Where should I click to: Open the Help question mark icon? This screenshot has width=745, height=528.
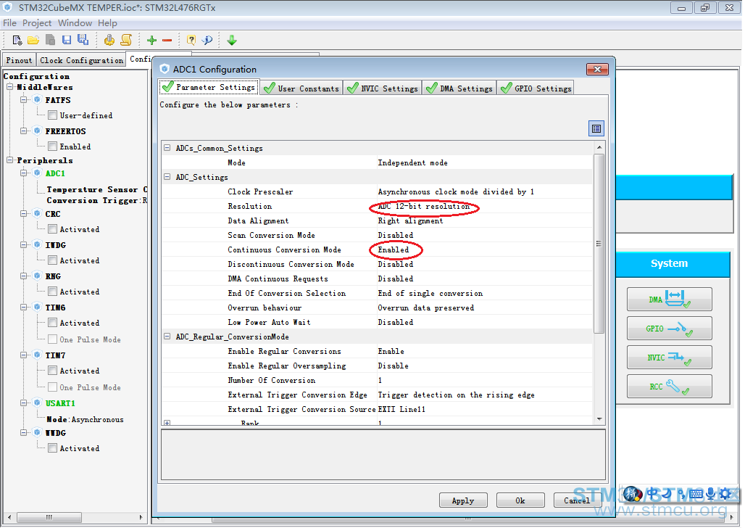[x=191, y=41]
